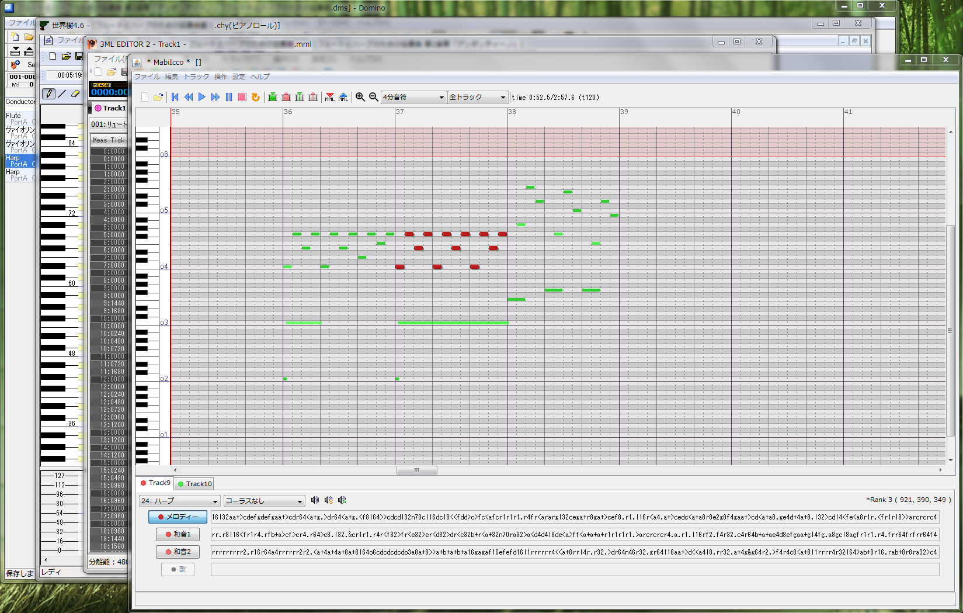Click Track1 tab in 3ML EDITOR

click(x=110, y=108)
